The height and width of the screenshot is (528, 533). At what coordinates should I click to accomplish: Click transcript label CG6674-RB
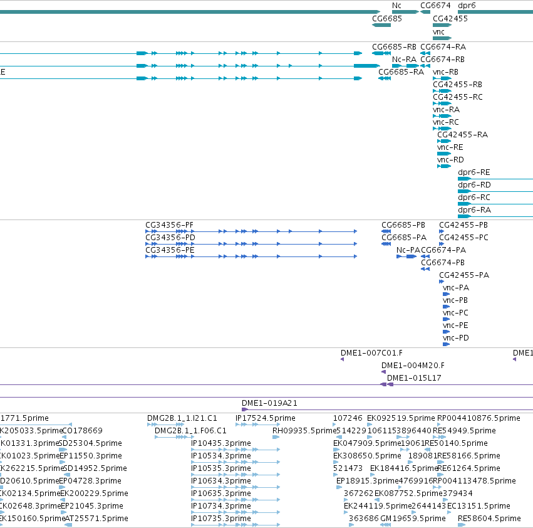[x=443, y=60]
